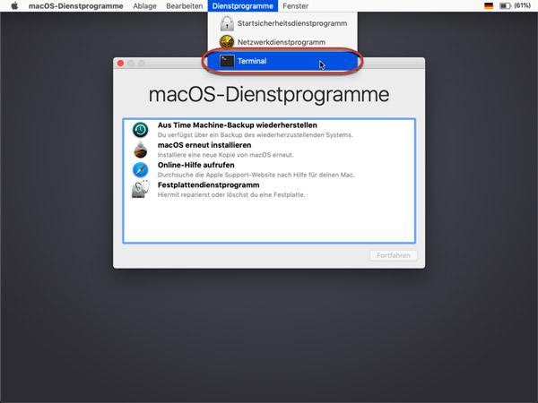Choose Netzwerkdienstprogramm from the dropdown menu
The width and height of the screenshot is (538, 403).
click(x=282, y=42)
